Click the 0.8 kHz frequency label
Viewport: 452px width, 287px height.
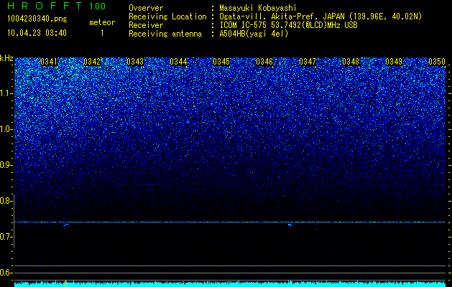tap(6, 201)
